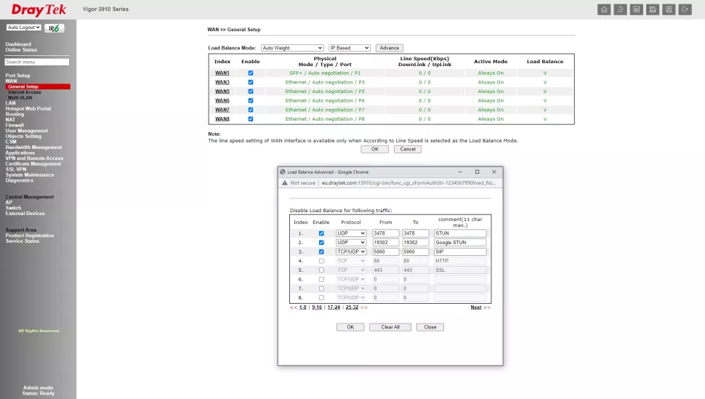705x399 pixels.
Task: Open rule 3 TCP/UDP protocol dropdown
Action: pos(351,252)
